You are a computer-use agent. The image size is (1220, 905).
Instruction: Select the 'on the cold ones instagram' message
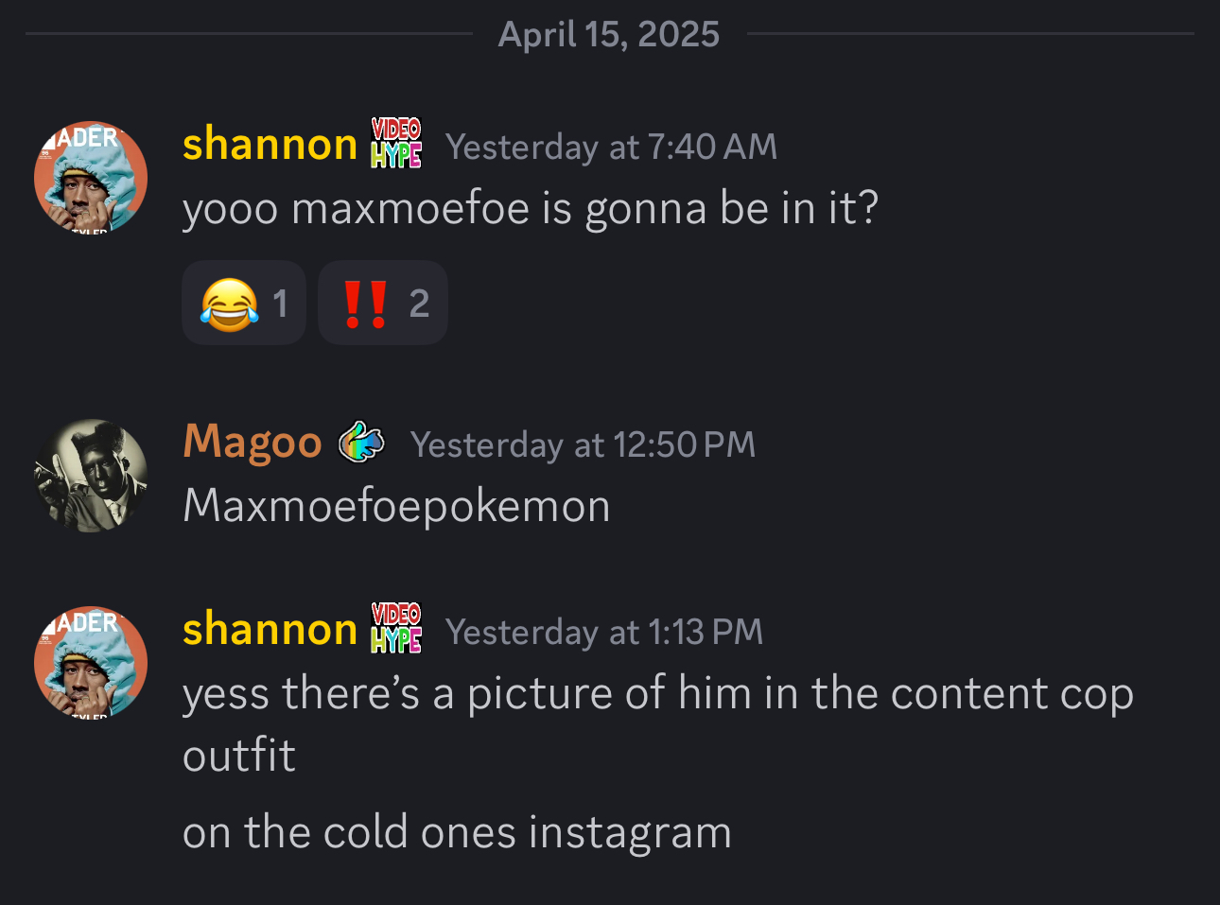(457, 832)
